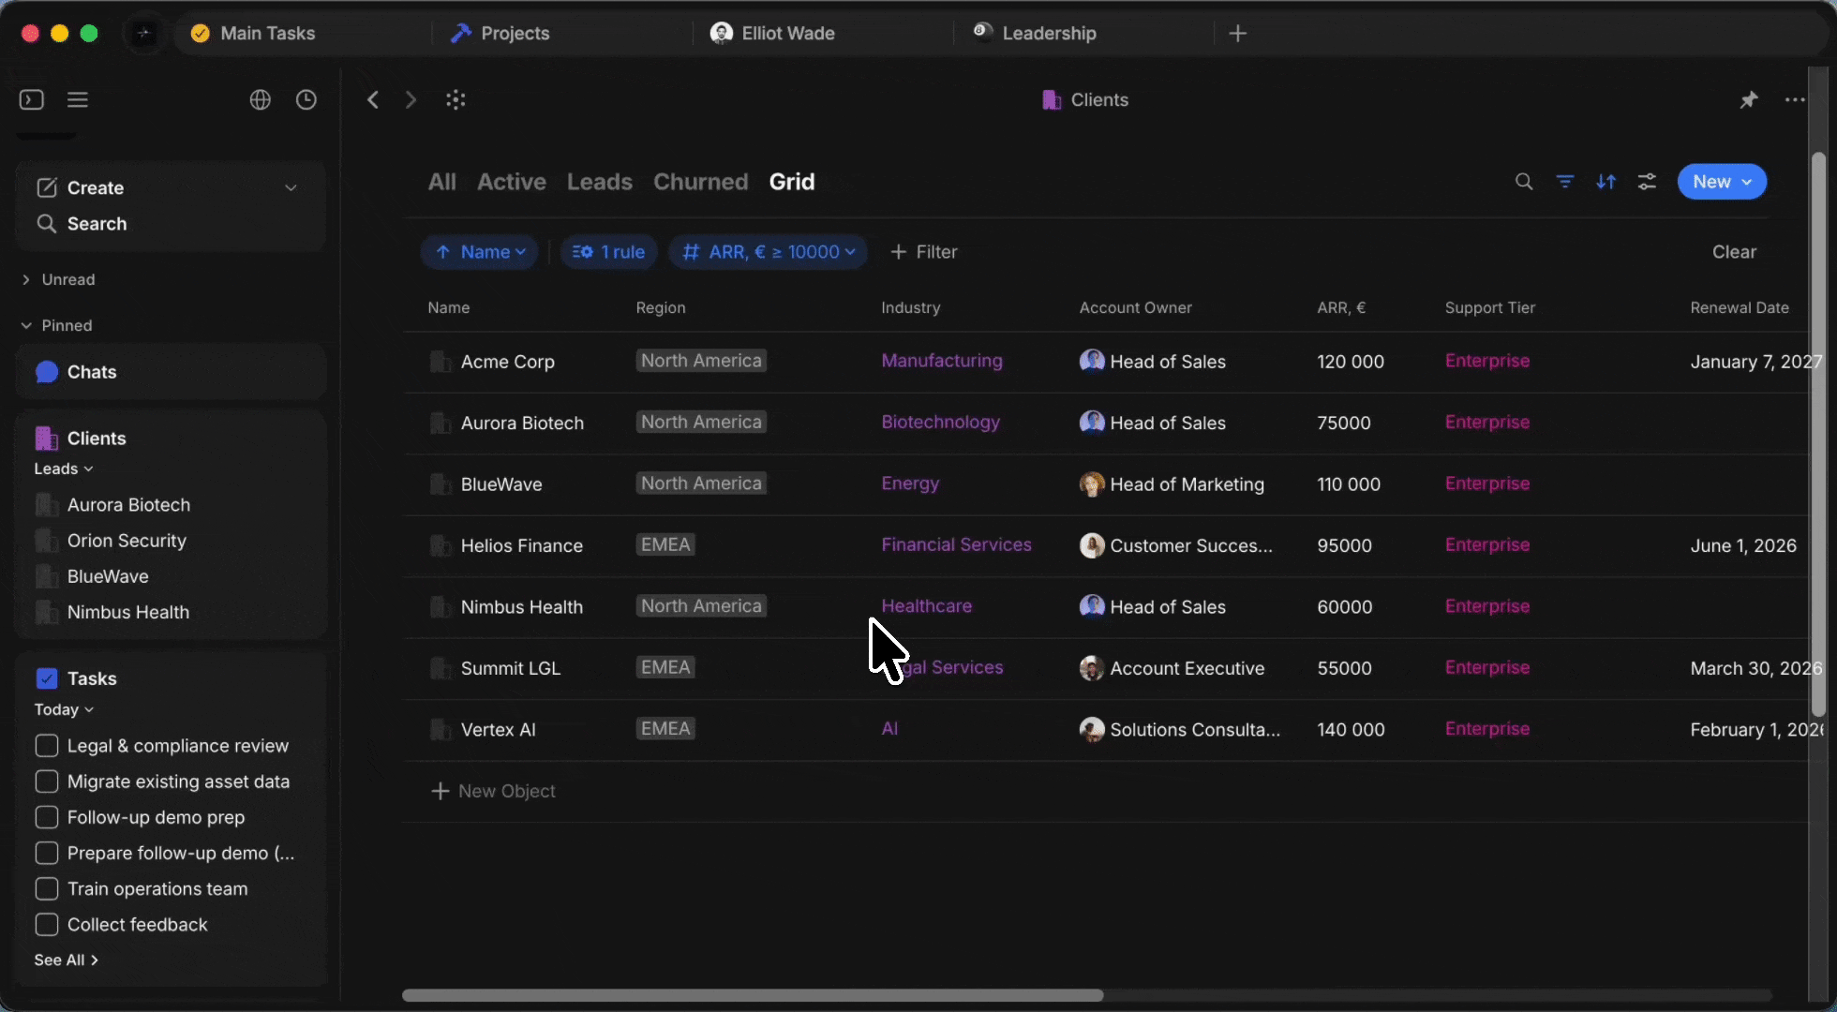Collapse the Pinned section
The height and width of the screenshot is (1012, 1837).
[56, 325]
